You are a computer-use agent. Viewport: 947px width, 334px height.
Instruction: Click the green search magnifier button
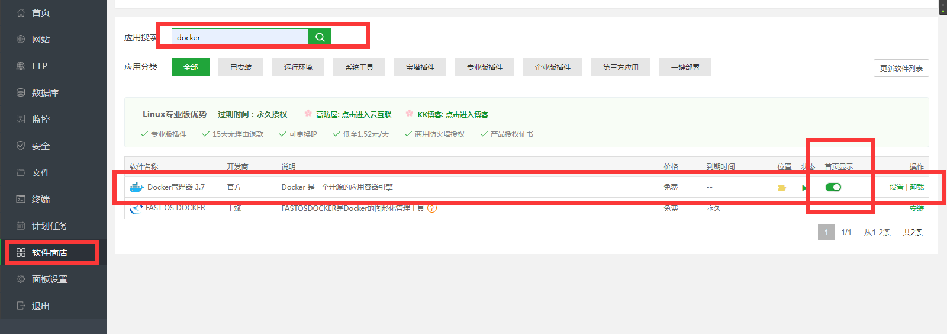[320, 37]
